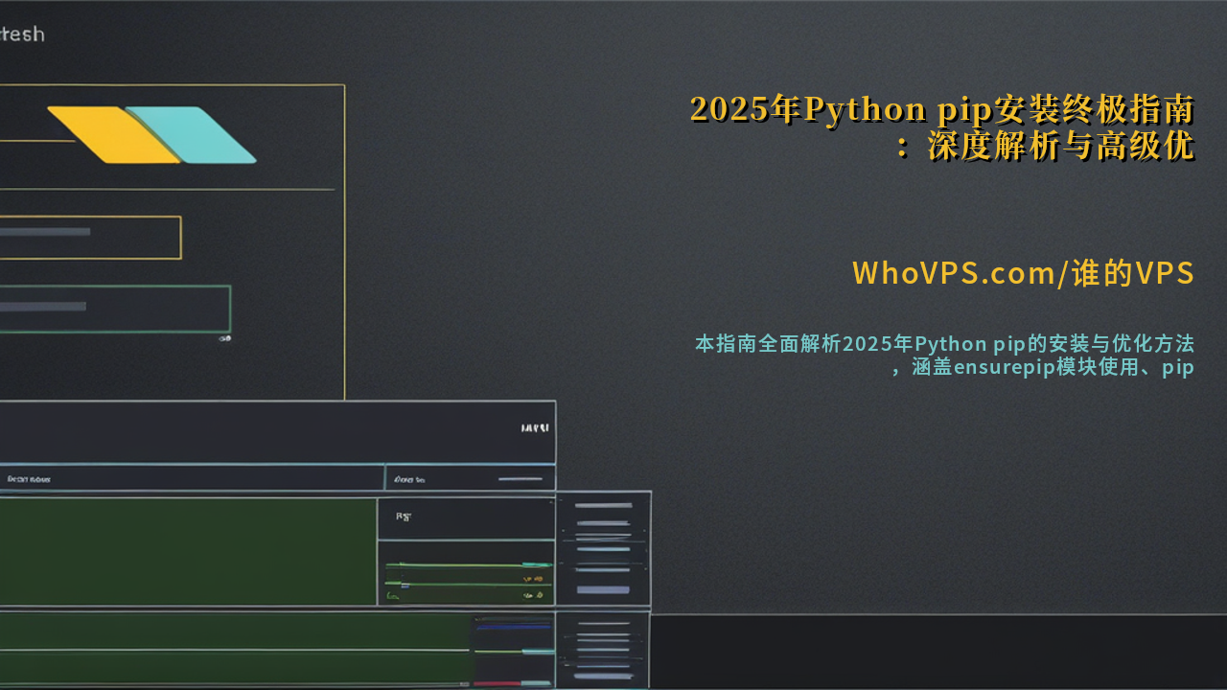Open the WhoVPS.com/谁的VPS link text
Screen dimensions: 1227x690
click(x=1024, y=273)
